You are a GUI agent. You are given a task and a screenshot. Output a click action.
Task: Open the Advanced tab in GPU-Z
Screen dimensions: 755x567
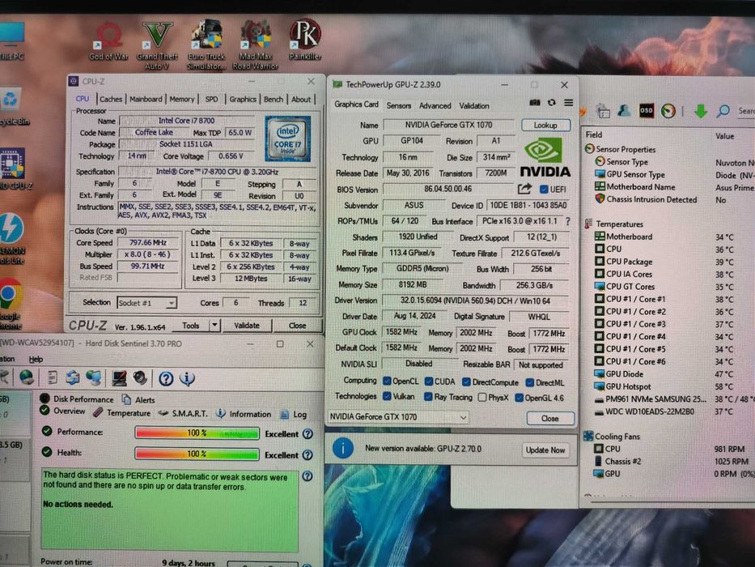point(435,105)
